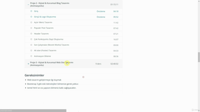Collapse the Proje-2 section minus icon

click(28, 5)
